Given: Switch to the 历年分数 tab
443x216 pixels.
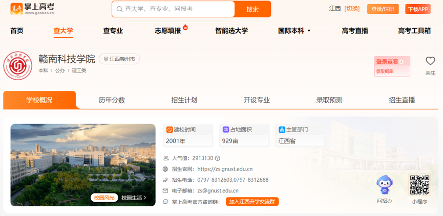Looking at the screenshot, I should (112, 100).
